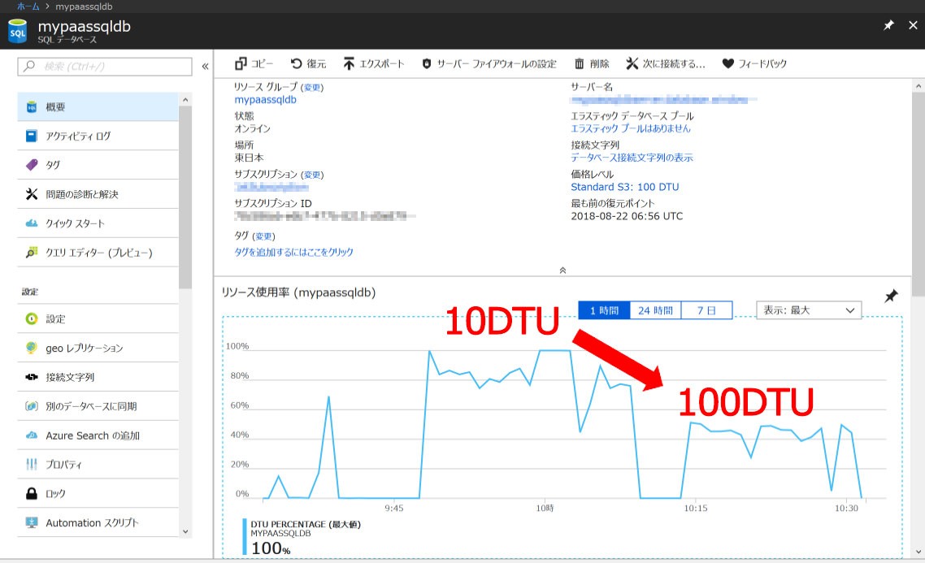Select 概要 in the sidebar

click(x=98, y=107)
